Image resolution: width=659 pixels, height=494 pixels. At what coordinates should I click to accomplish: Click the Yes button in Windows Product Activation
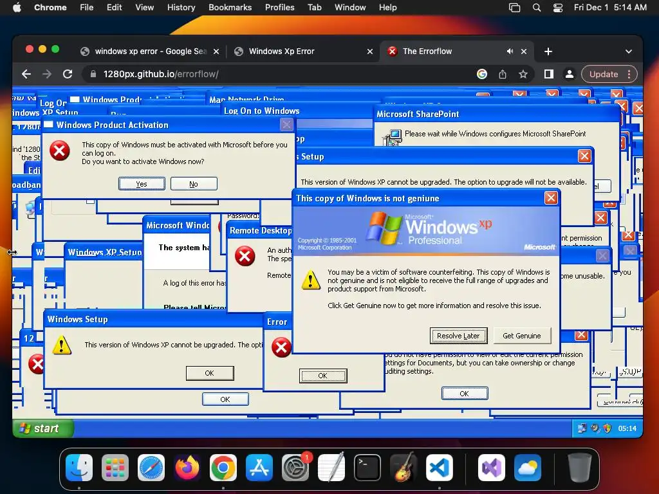pyautogui.click(x=142, y=183)
